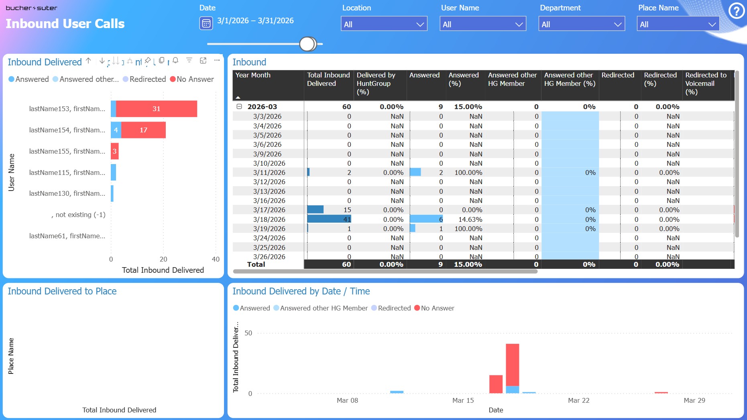Collapse the 2026-03 month row
Screen dimensions: 747x420
(x=239, y=106)
